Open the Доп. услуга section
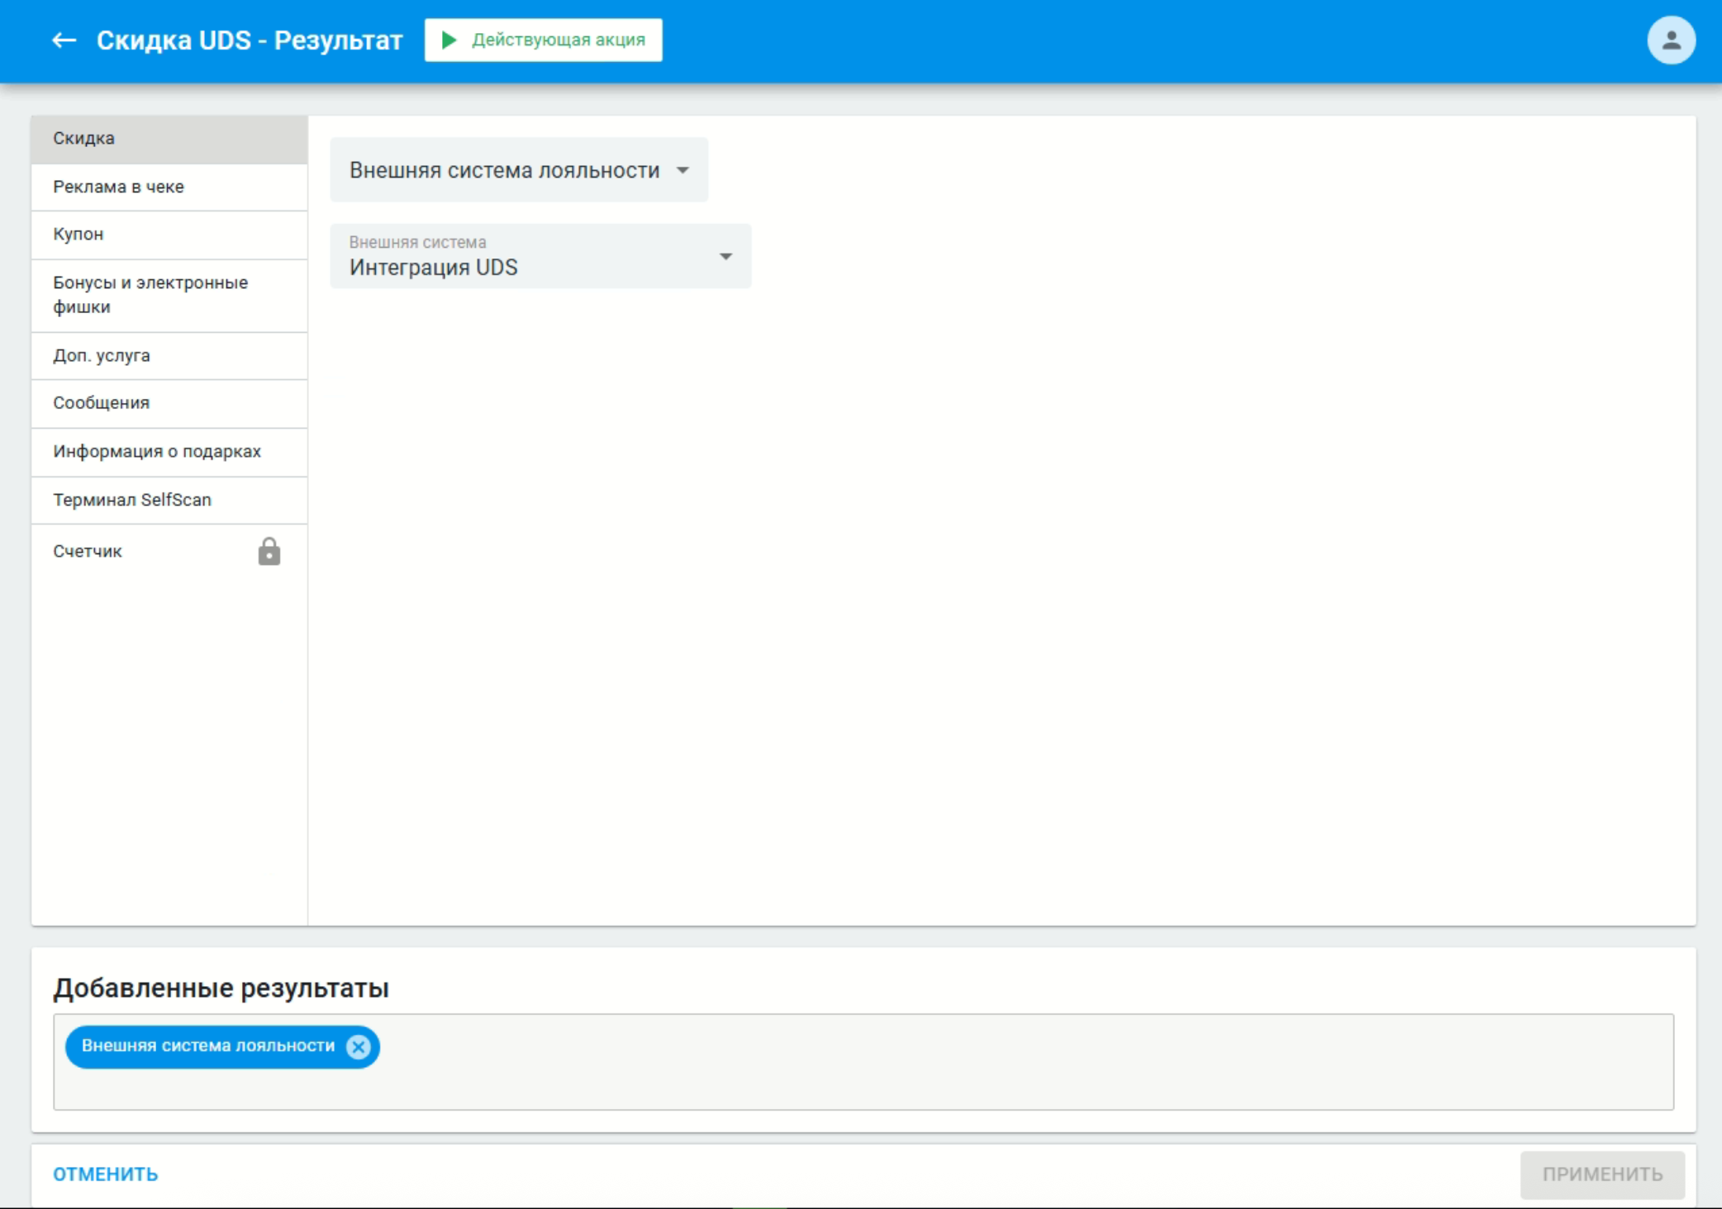 [x=169, y=356]
